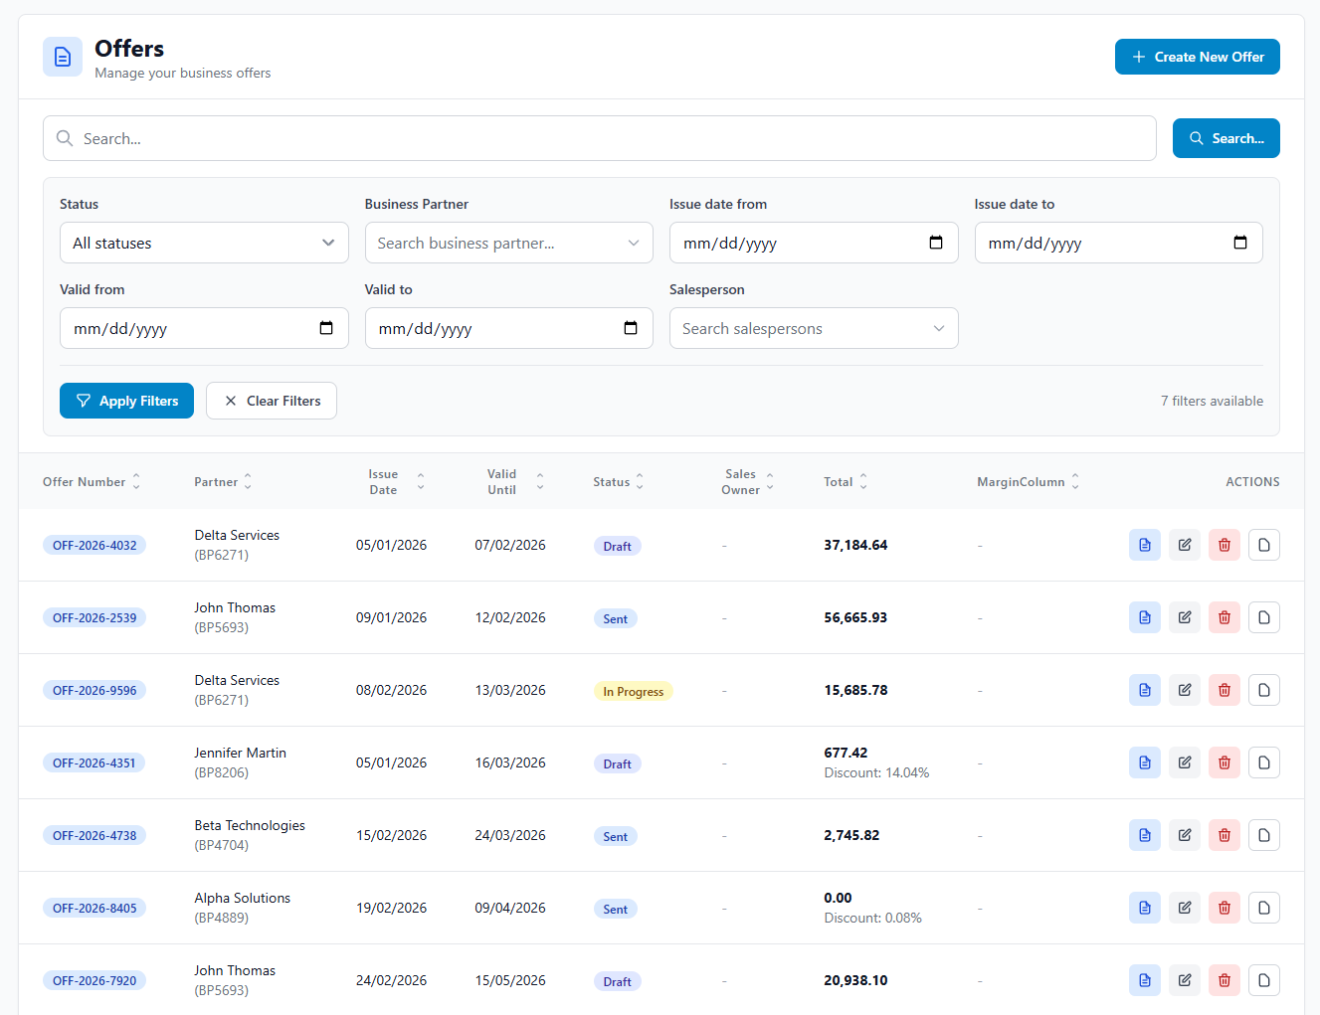
Task: Open the calendar picker for Valid to
Action: coord(631,328)
